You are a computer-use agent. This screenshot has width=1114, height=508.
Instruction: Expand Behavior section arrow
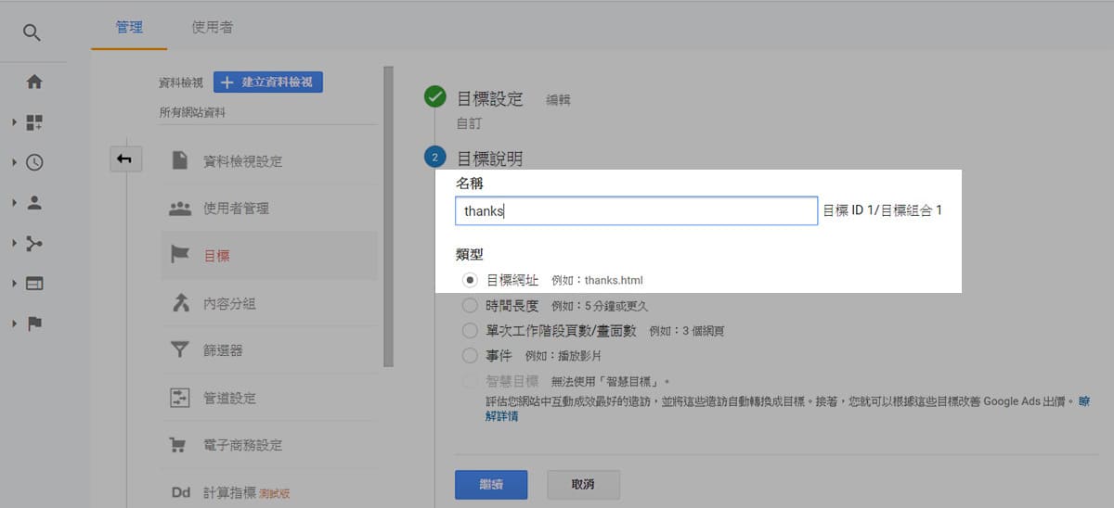pos(14,283)
